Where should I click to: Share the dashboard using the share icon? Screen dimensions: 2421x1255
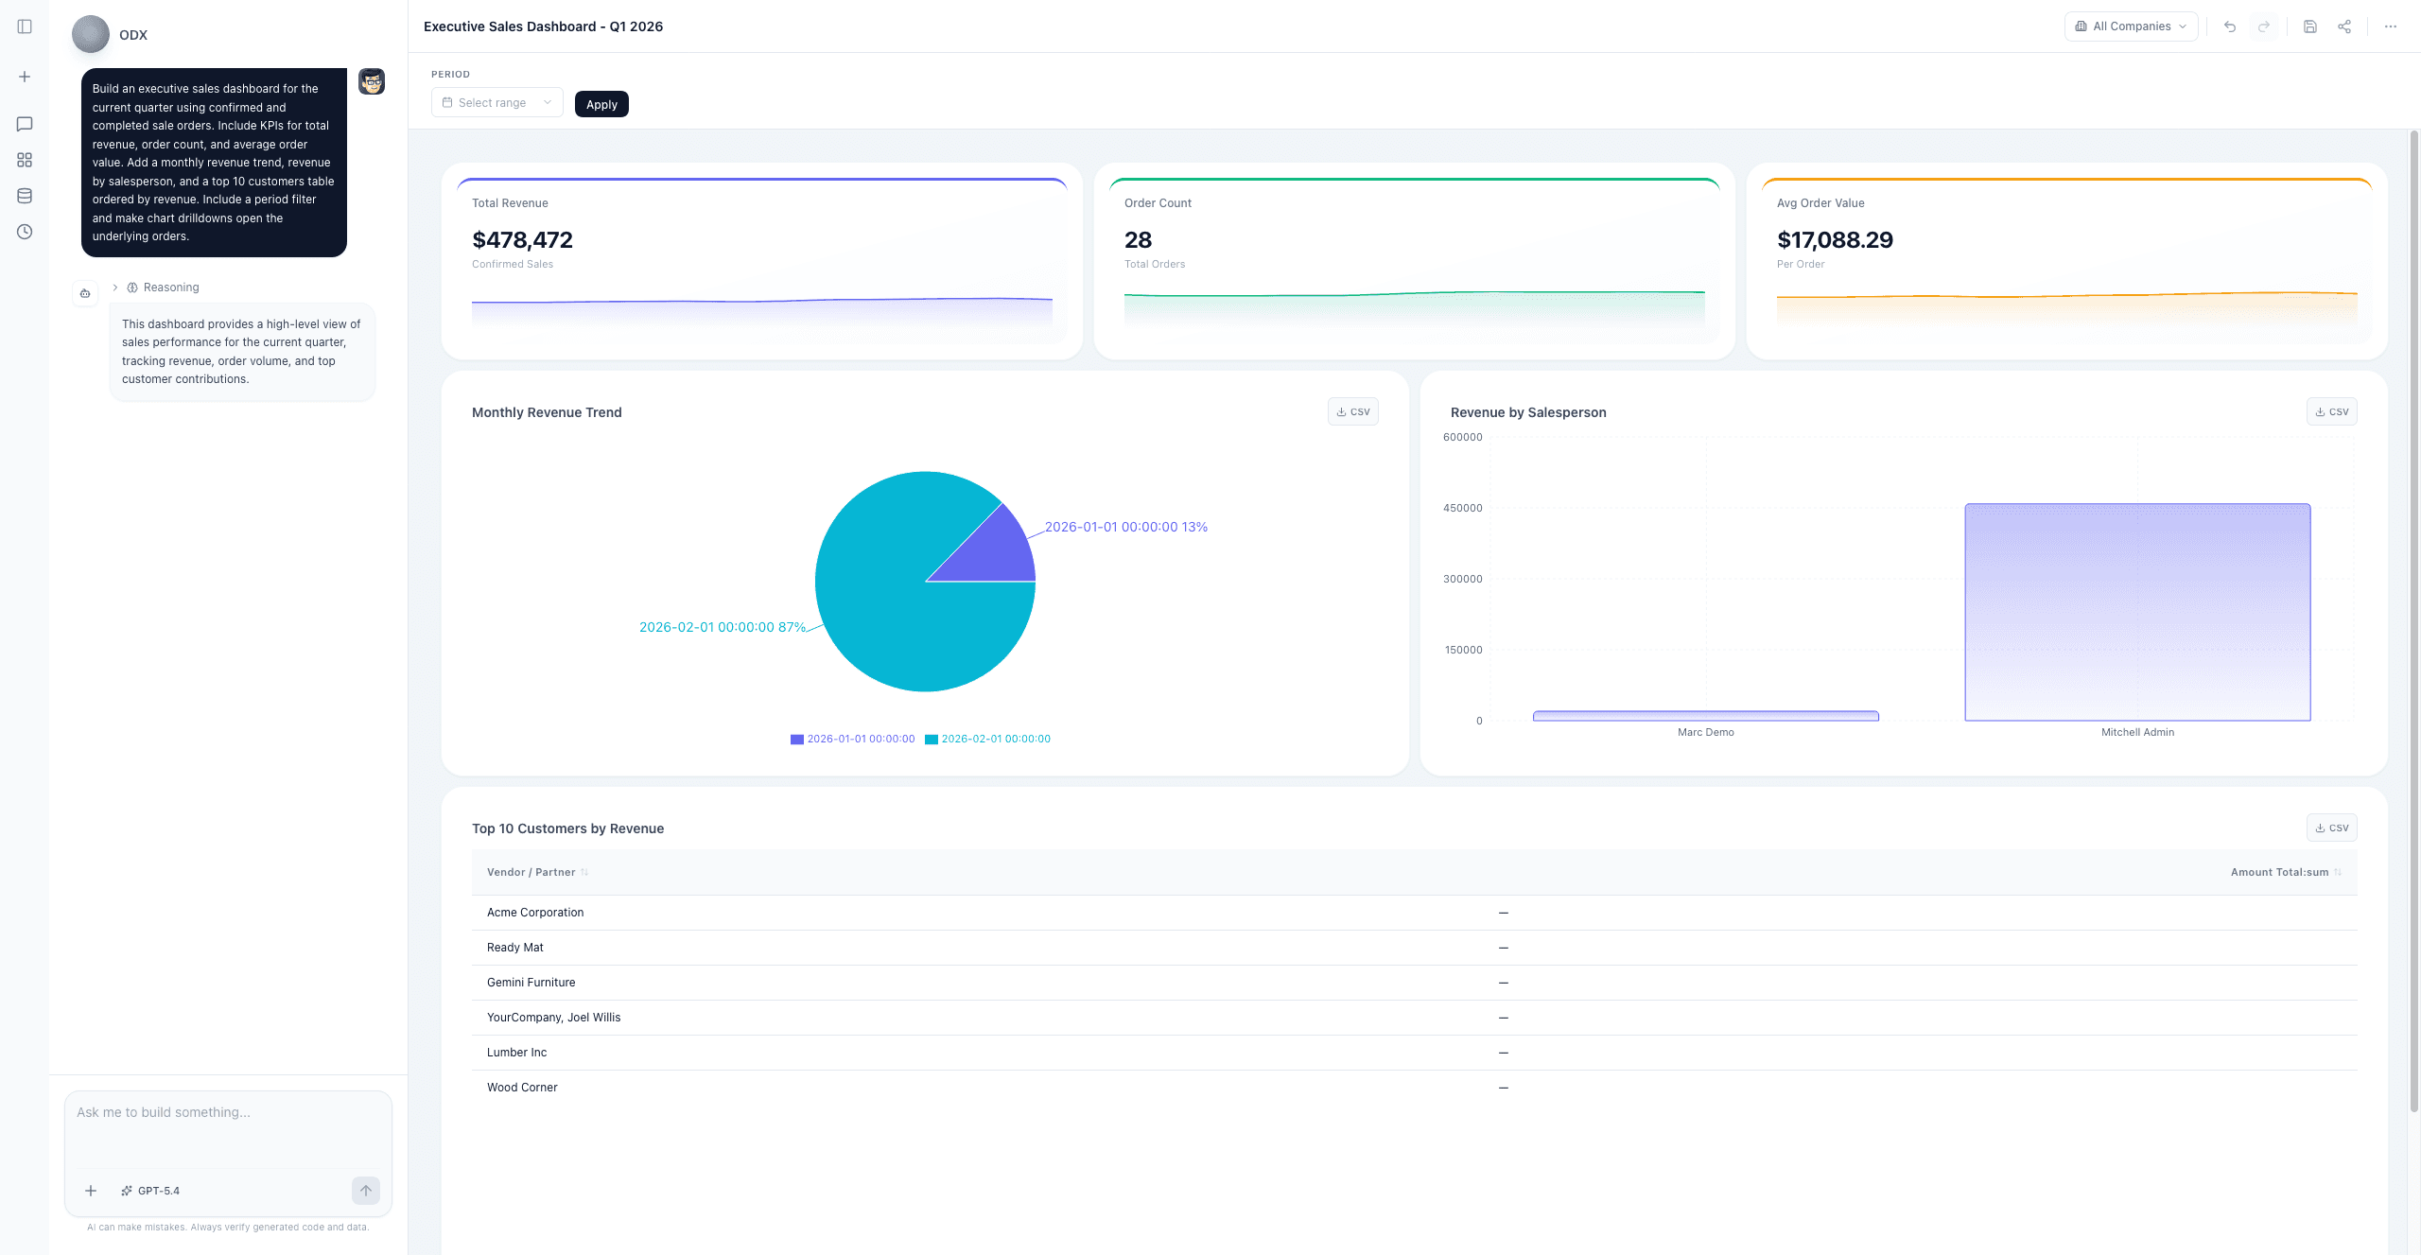point(2344,26)
